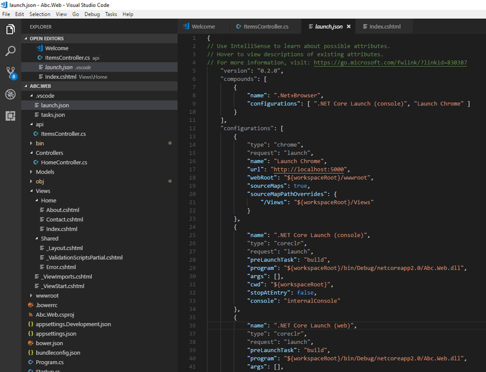Viewport: 486px width, 372px height.
Task: Open the Source Control view with badge 8
Action: pyautogui.click(x=10, y=73)
